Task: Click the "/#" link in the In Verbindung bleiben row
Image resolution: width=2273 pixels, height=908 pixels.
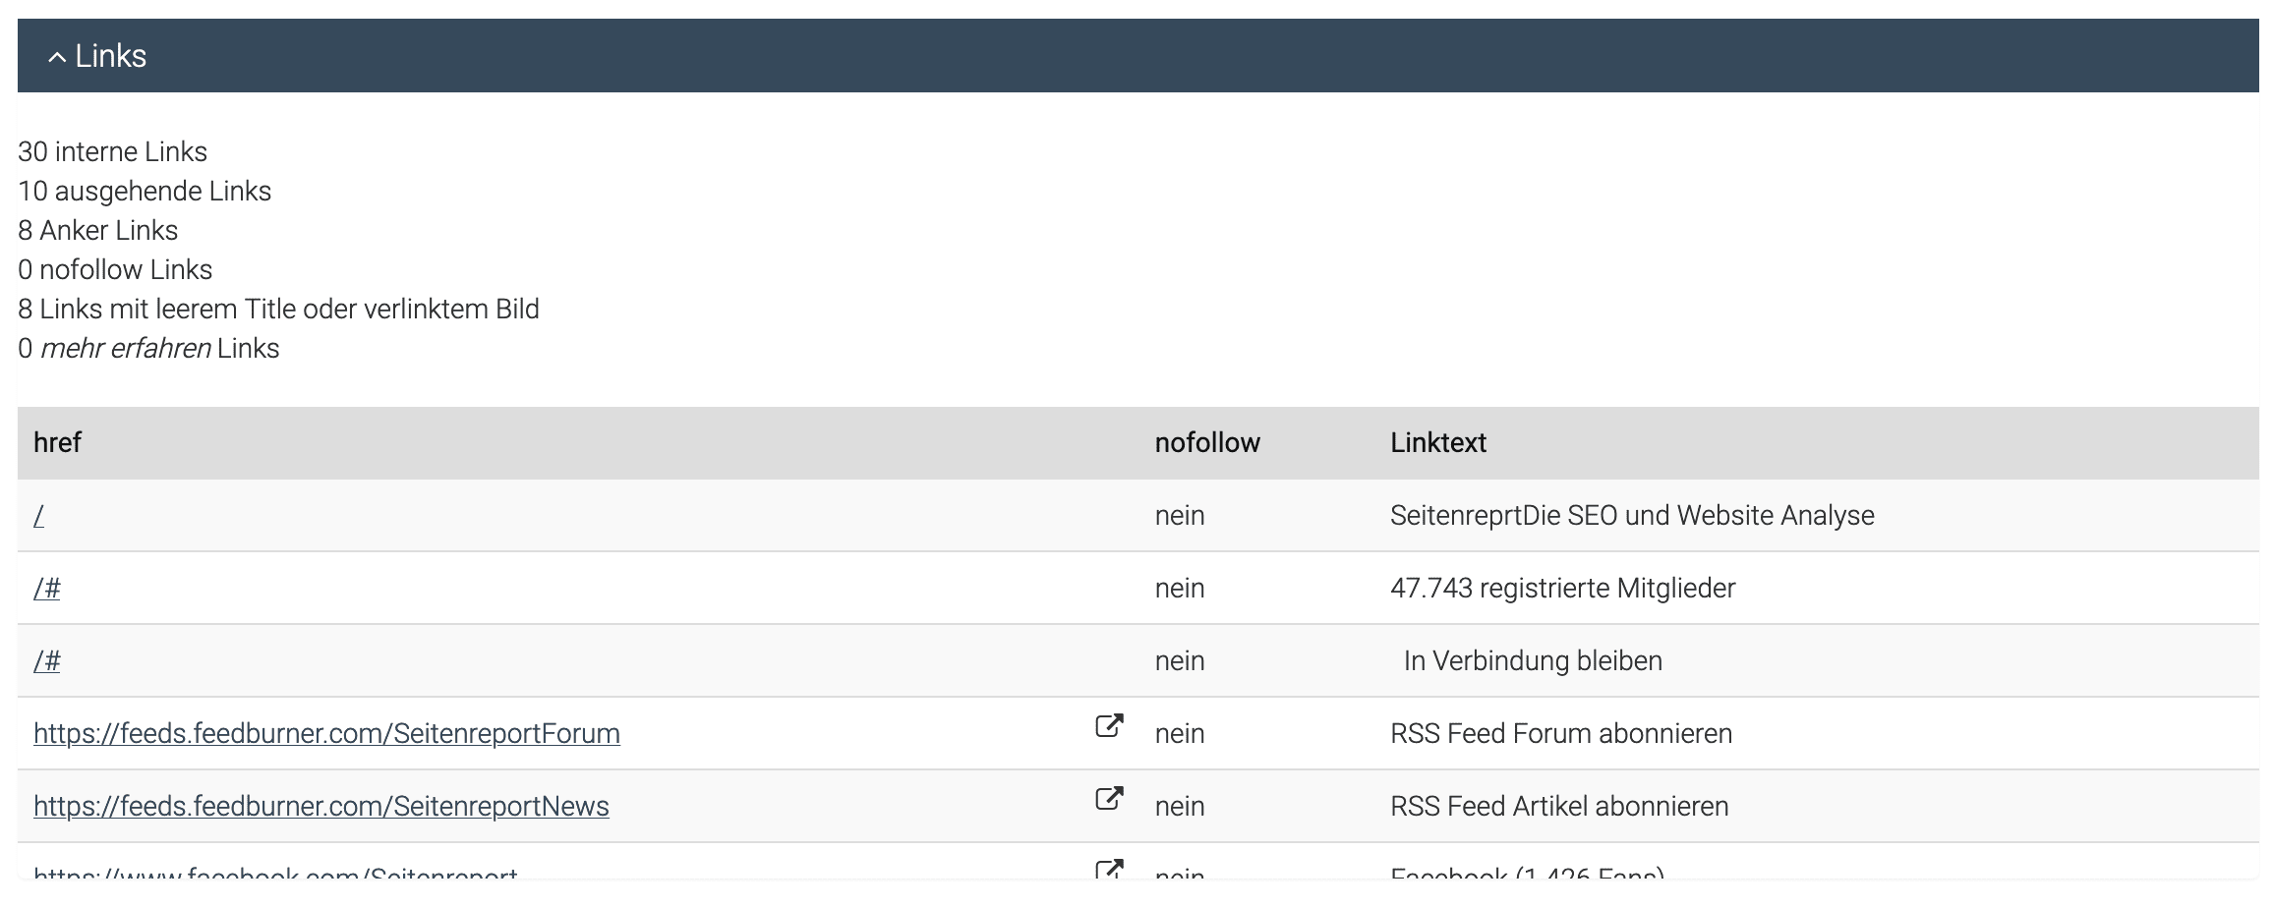Action: 46,660
